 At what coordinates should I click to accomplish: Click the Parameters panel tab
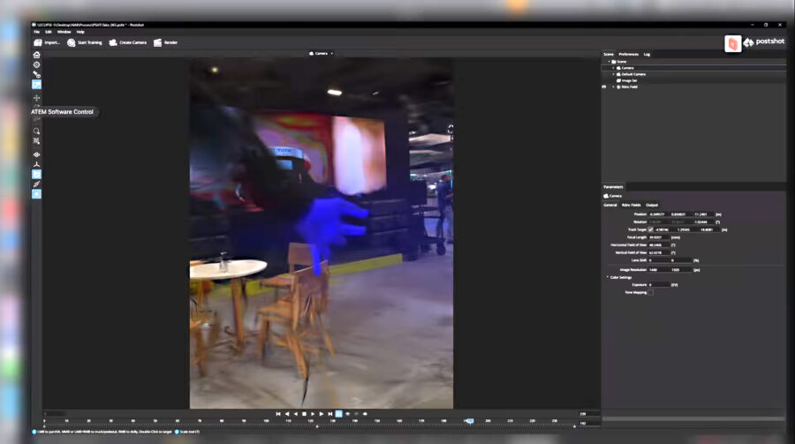613,187
